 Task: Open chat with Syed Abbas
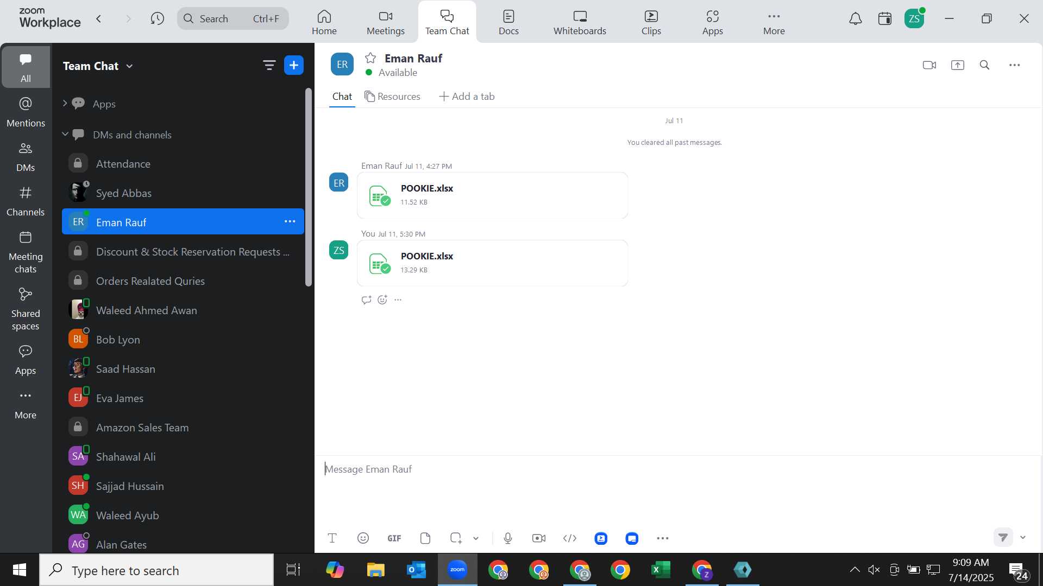coord(183,193)
